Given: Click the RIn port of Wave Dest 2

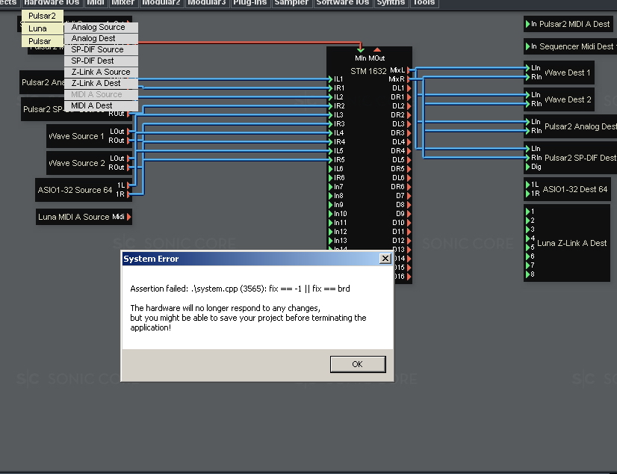Looking at the screenshot, I should click(x=527, y=104).
